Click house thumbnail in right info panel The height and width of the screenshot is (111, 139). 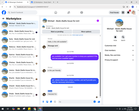pyautogui.click(x=119, y=23)
